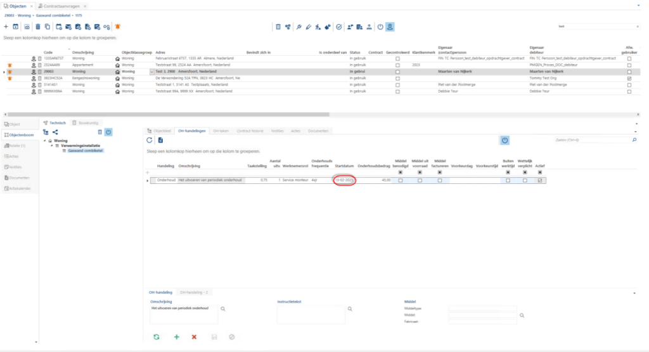Viewport: 649px width, 352px height.
Task: Click the red X delete icon at bottom
Action: [194, 337]
